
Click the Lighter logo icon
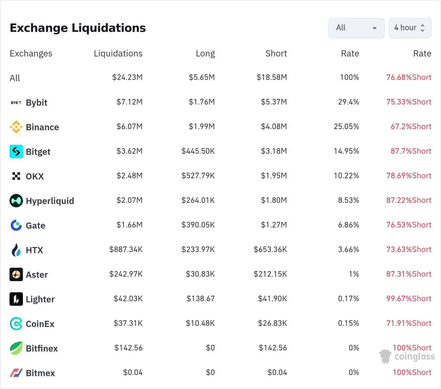[16, 299]
